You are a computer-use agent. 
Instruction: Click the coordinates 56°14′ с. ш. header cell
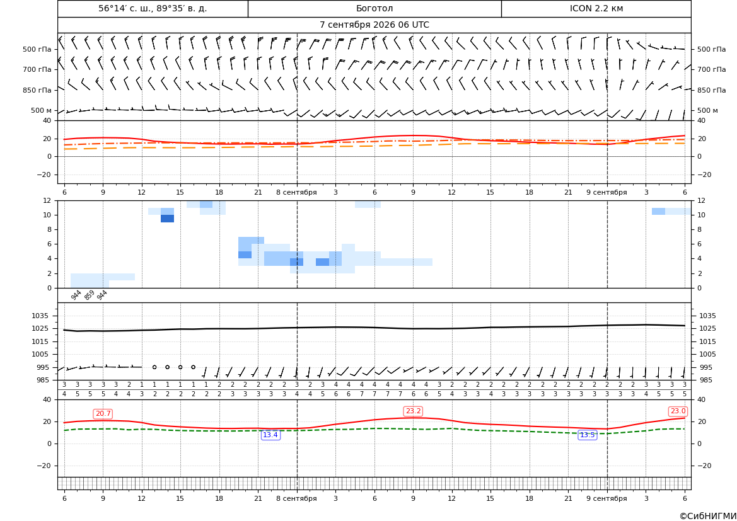coord(153,8)
